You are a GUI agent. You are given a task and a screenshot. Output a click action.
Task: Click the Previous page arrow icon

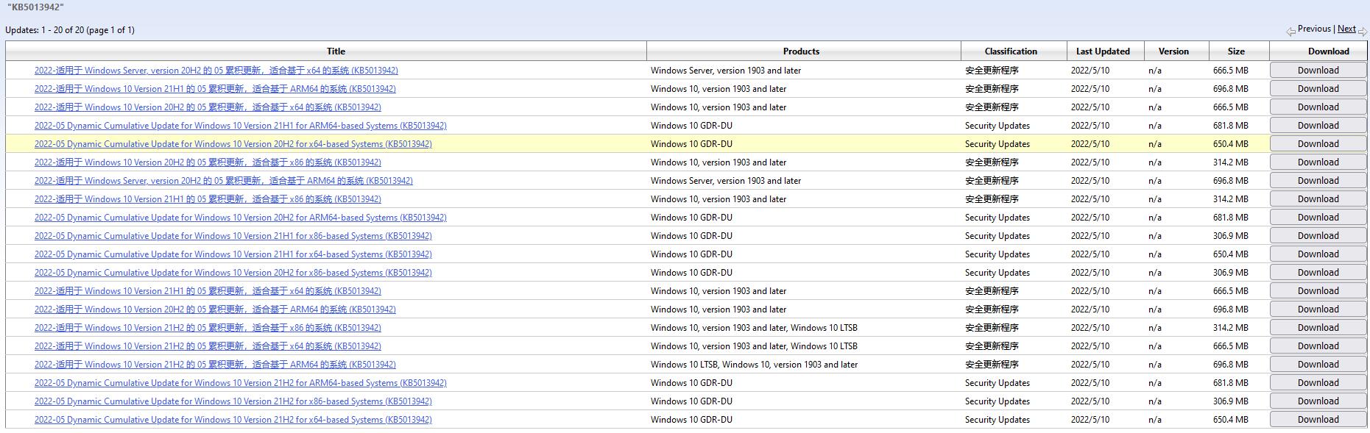pos(1290,31)
